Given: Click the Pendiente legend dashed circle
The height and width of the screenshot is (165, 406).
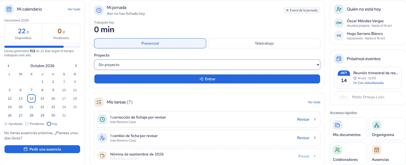Looking at the screenshot, I should (x=27, y=124).
